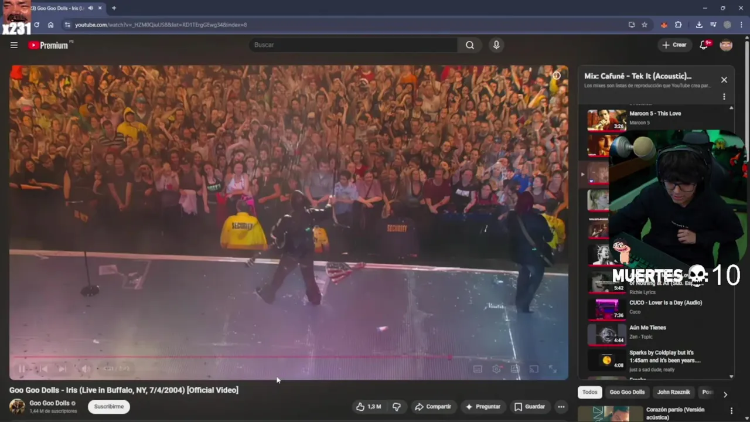Pause the video playback
Viewport: 750px width, 422px height.
point(22,369)
